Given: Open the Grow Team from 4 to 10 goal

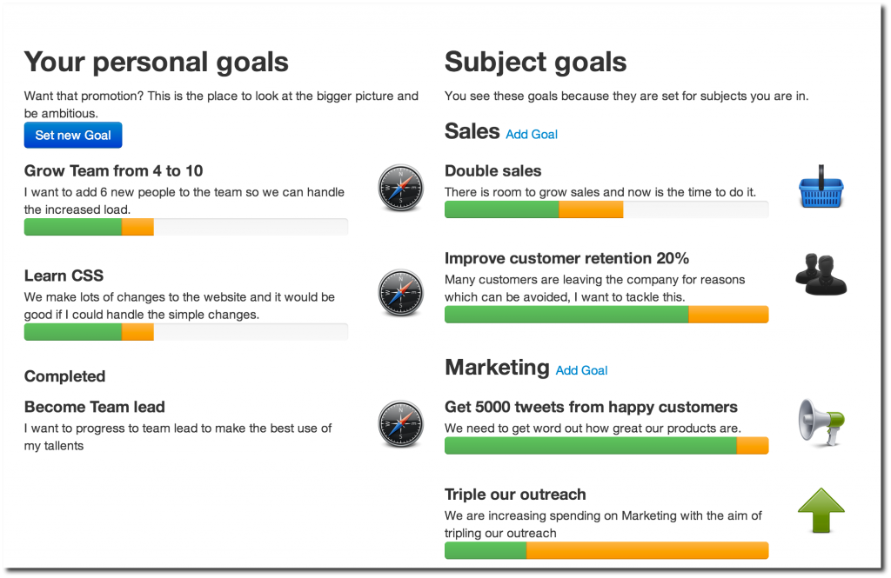Looking at the screenshot, I should point(114,171).
